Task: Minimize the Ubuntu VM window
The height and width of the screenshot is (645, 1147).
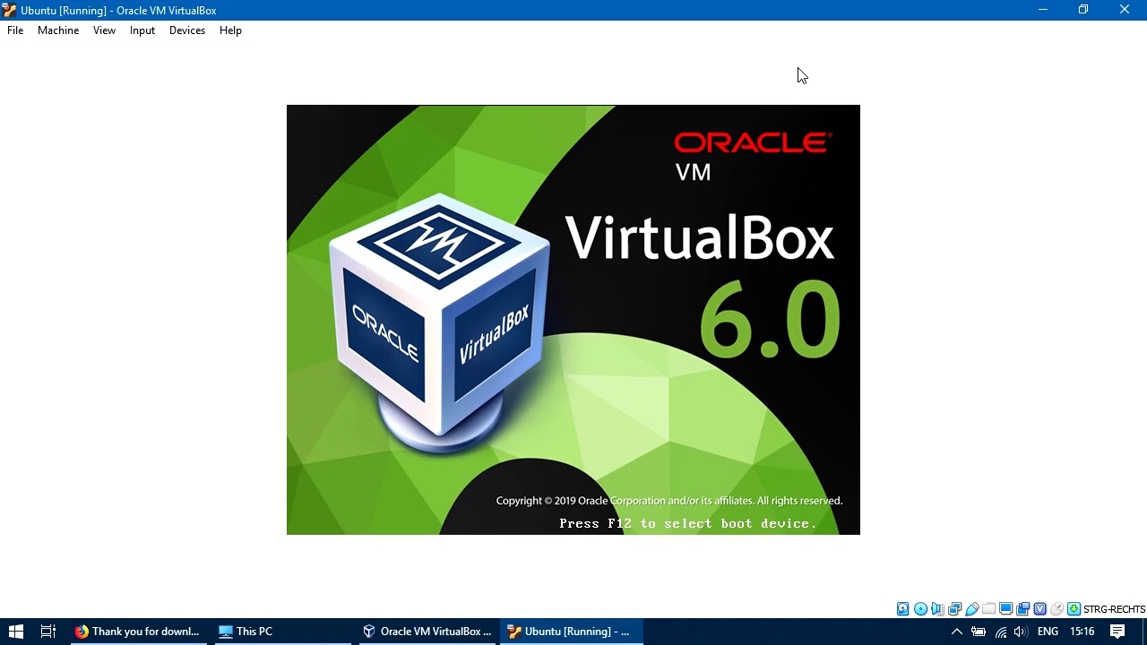Action: click(x=1042, y=10)
